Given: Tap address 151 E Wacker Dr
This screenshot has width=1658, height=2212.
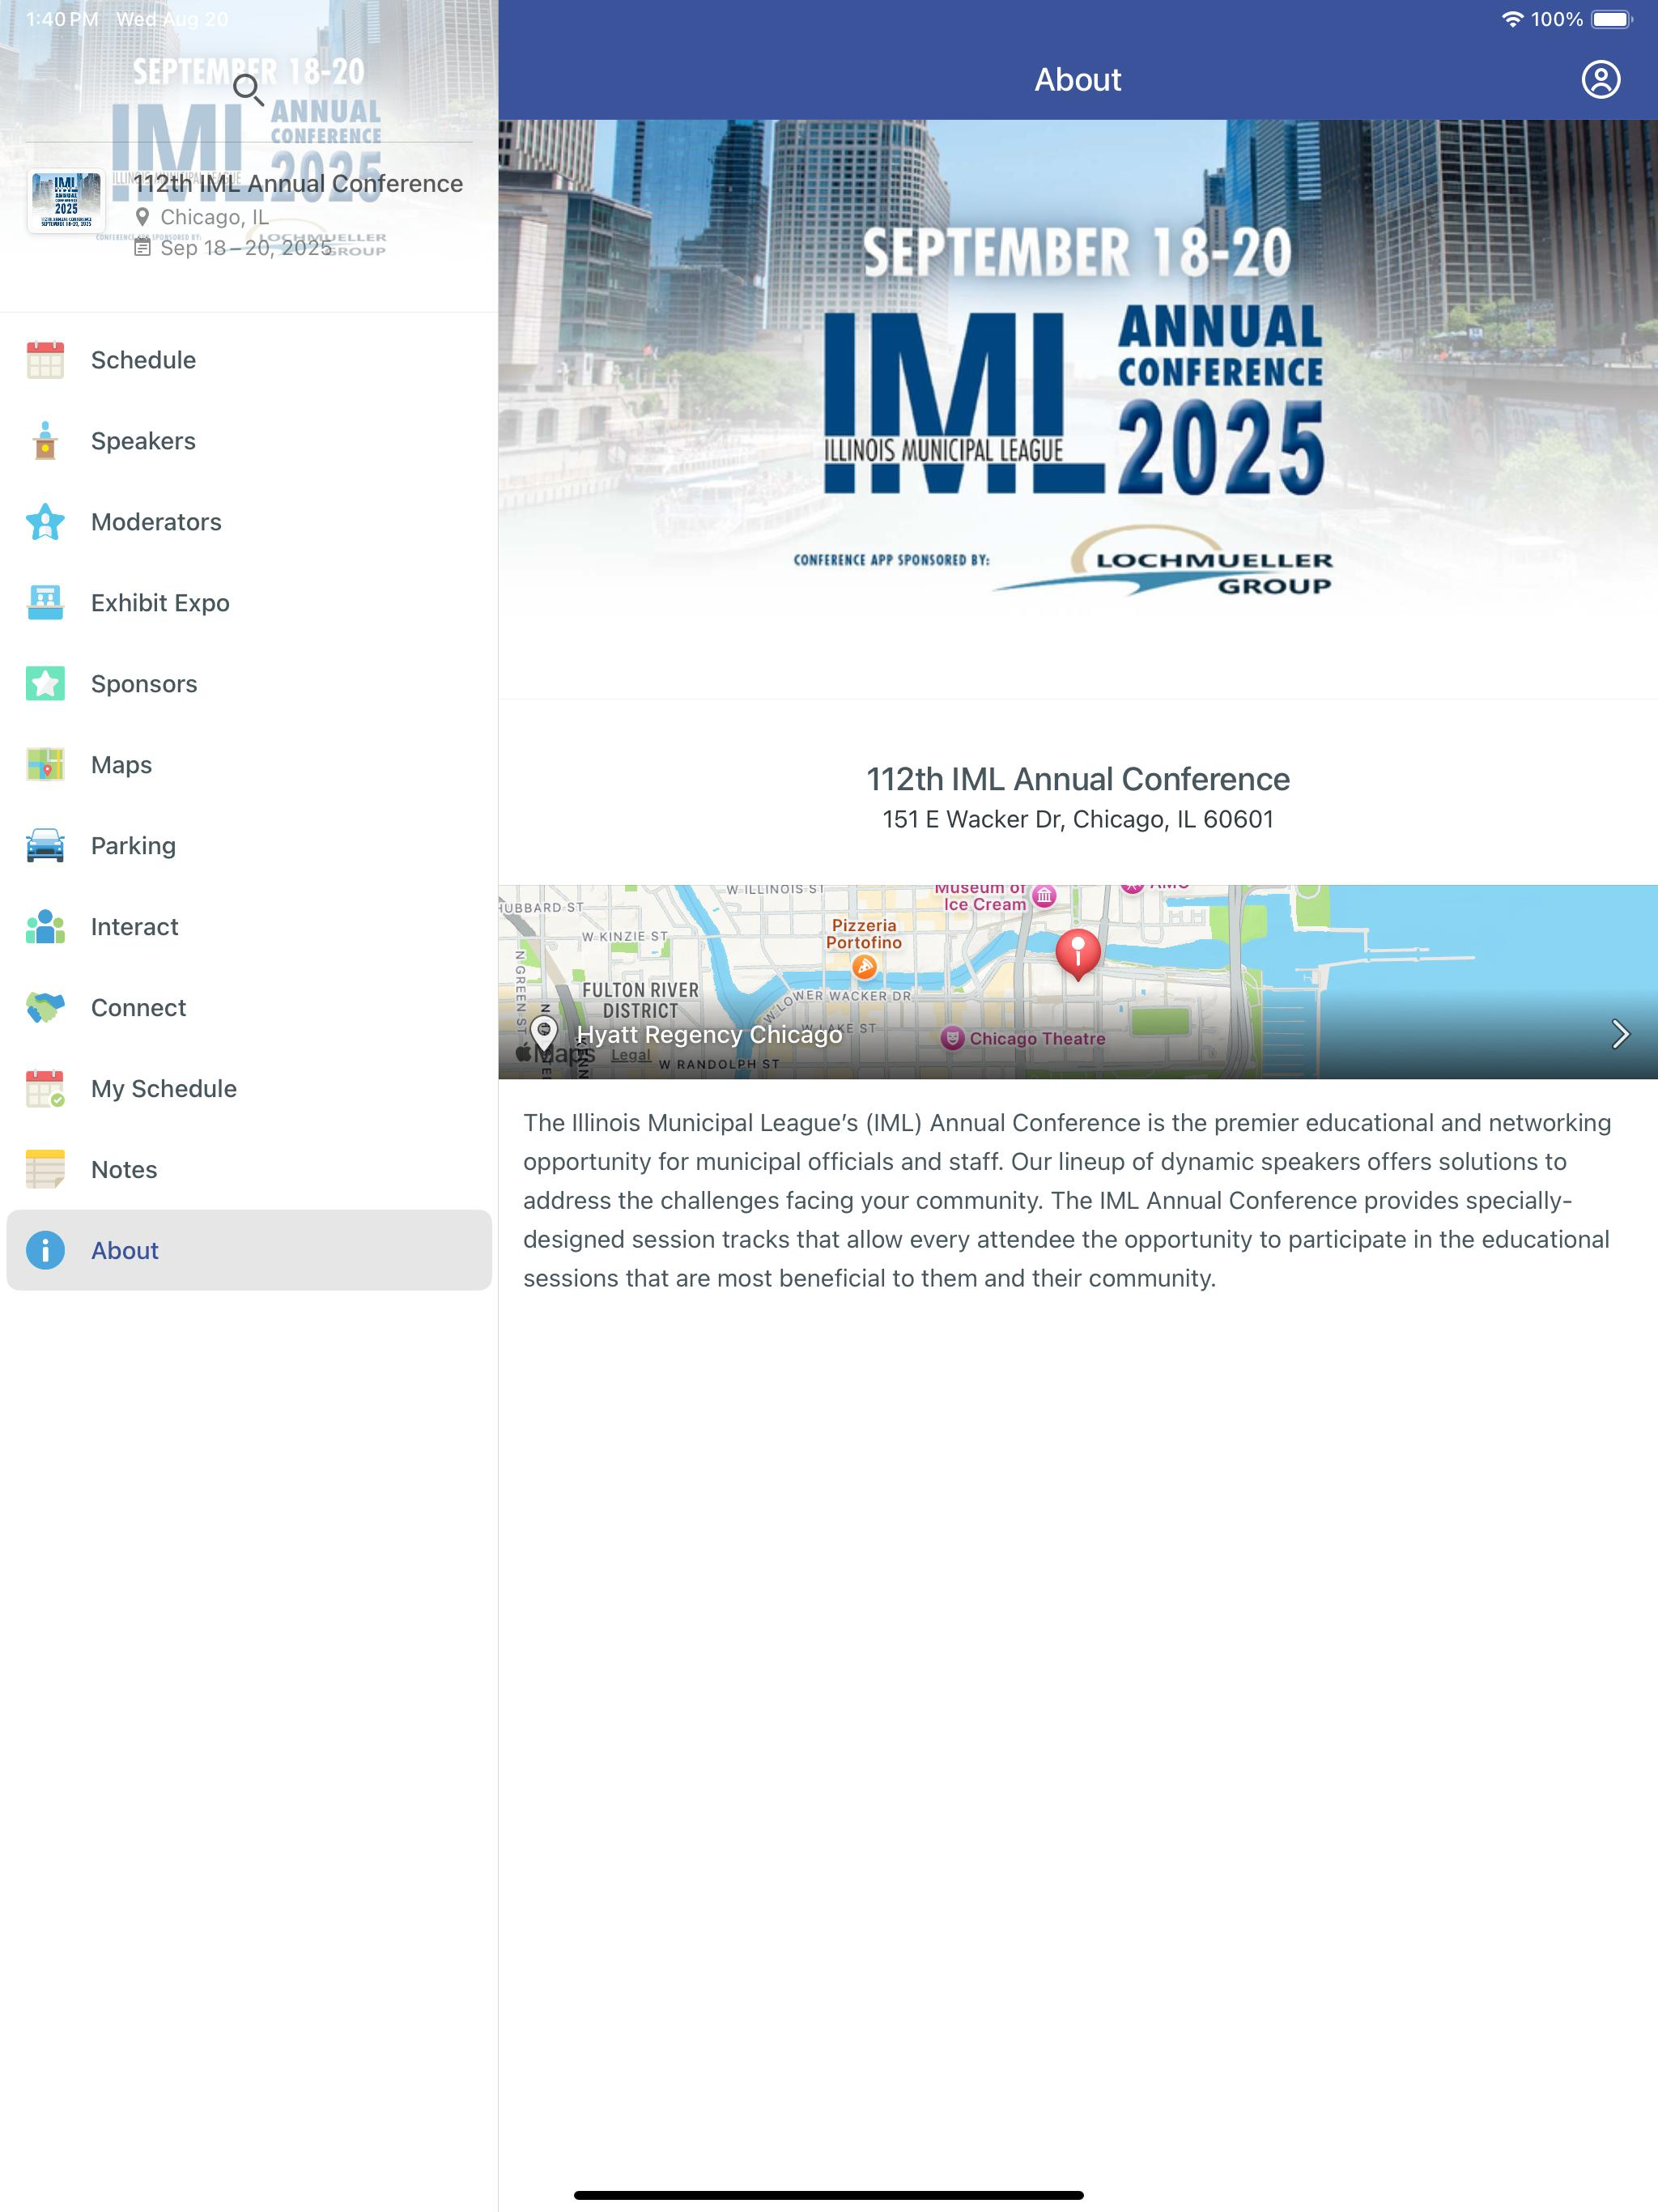Looking at the screenshot, I should 1078,819.
